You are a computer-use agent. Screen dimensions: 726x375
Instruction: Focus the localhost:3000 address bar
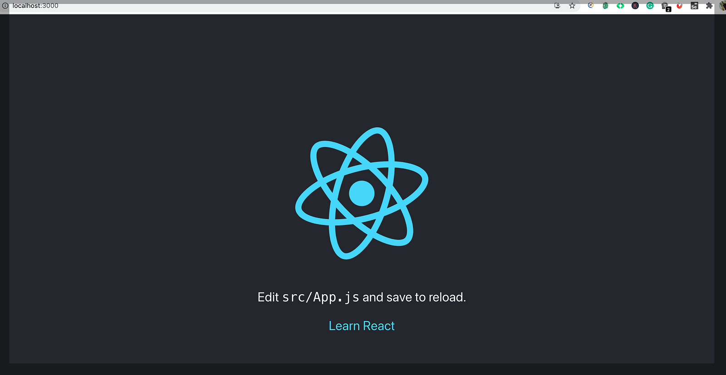[290, 6]
